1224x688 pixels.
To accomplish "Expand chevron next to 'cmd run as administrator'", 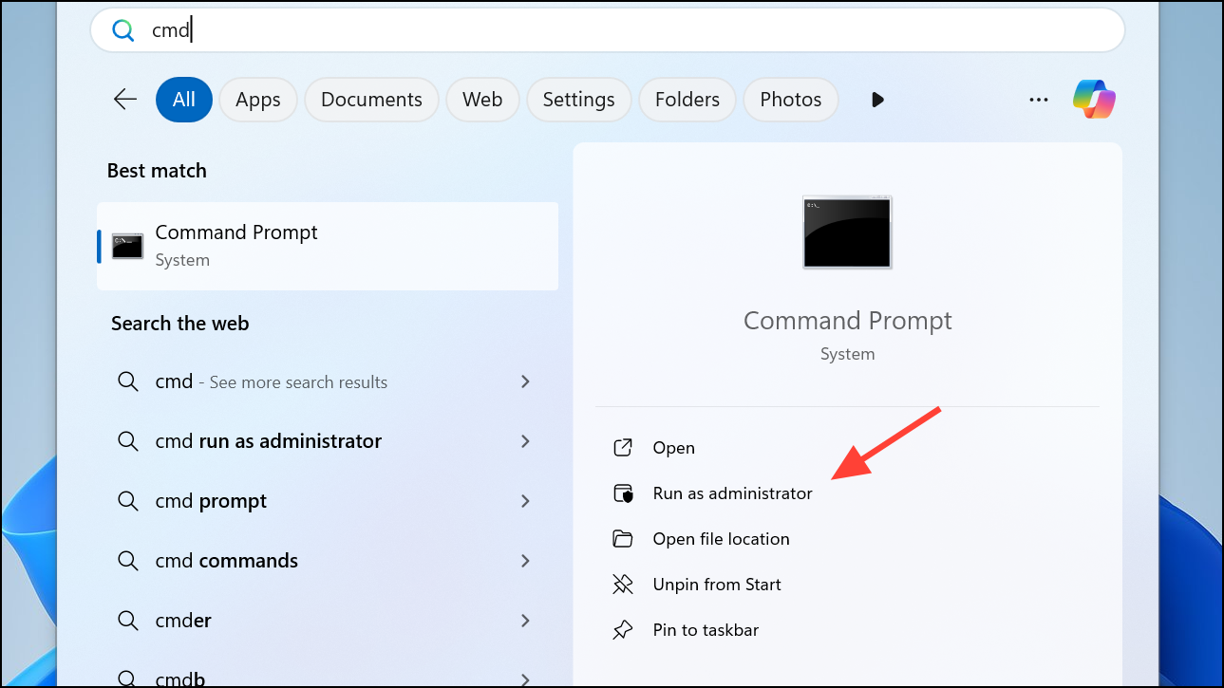I will click(x=525, y=441).
